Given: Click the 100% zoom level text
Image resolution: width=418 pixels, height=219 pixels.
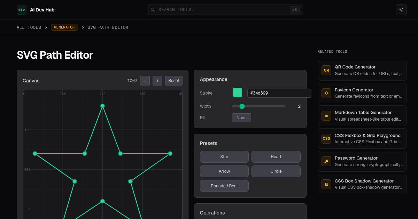Looking at the screenshot, I should [132, 81].
